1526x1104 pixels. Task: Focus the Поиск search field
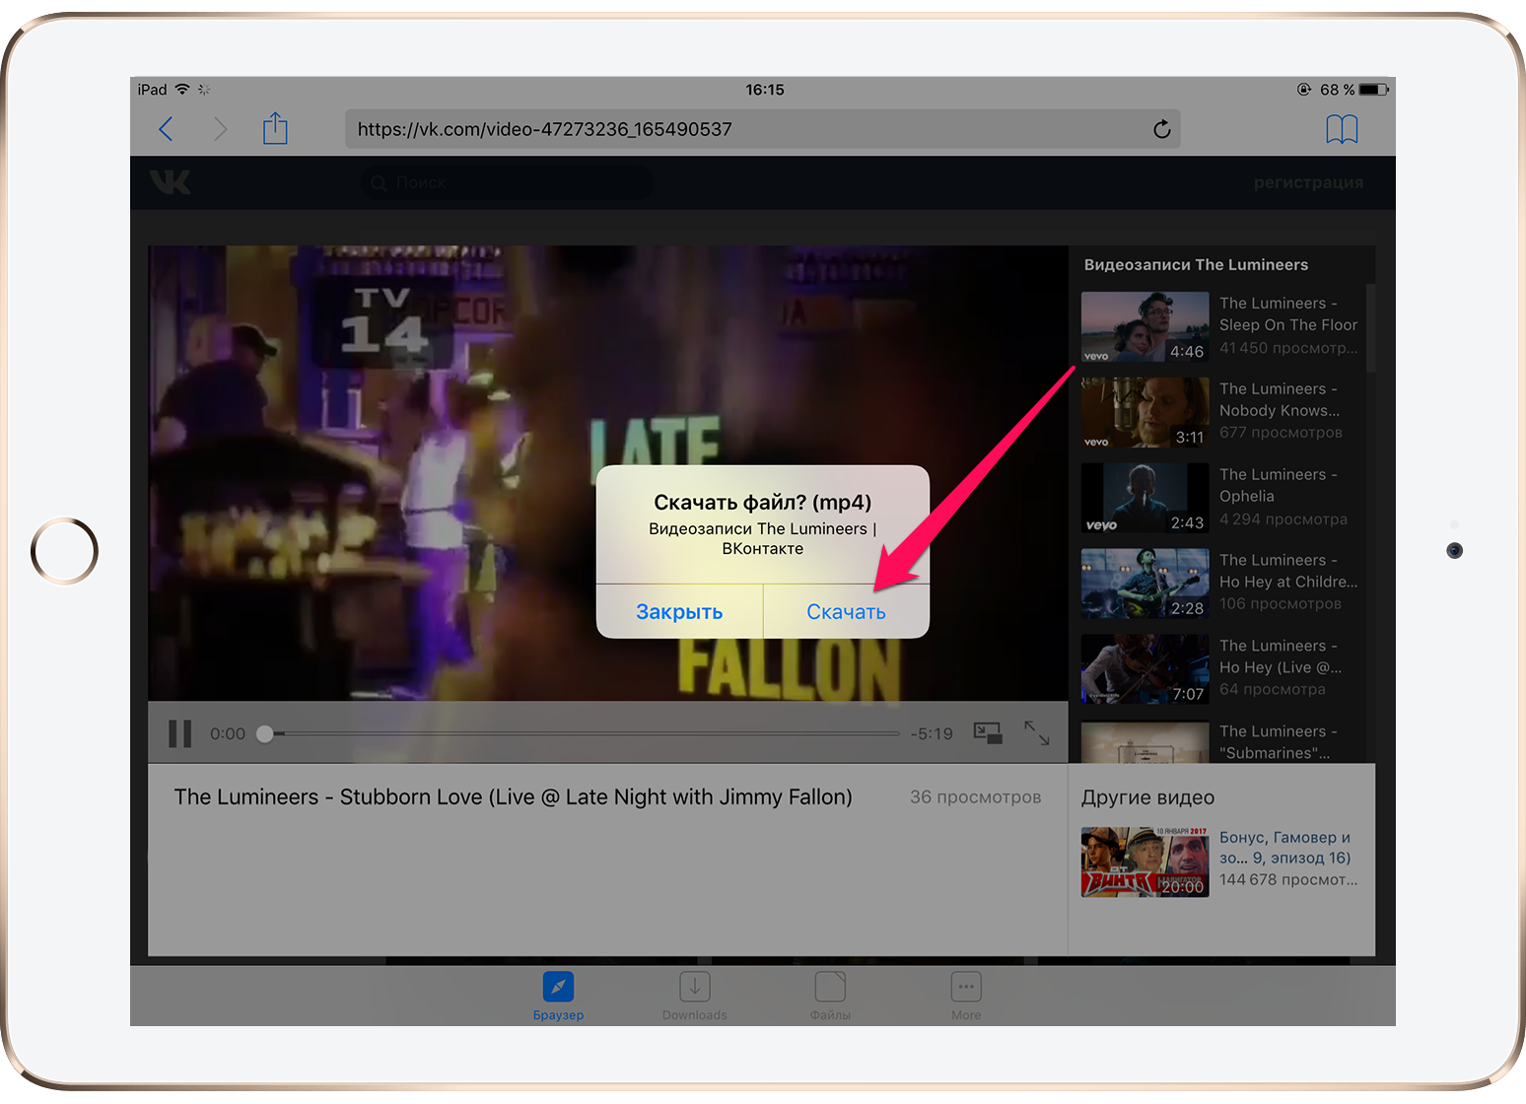(x=508, y=182)
